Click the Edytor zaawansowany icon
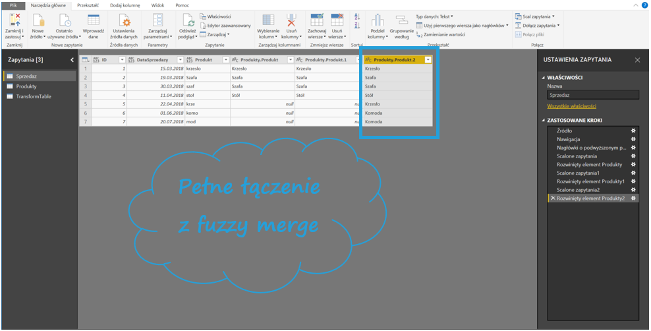 tap(203, 25)
